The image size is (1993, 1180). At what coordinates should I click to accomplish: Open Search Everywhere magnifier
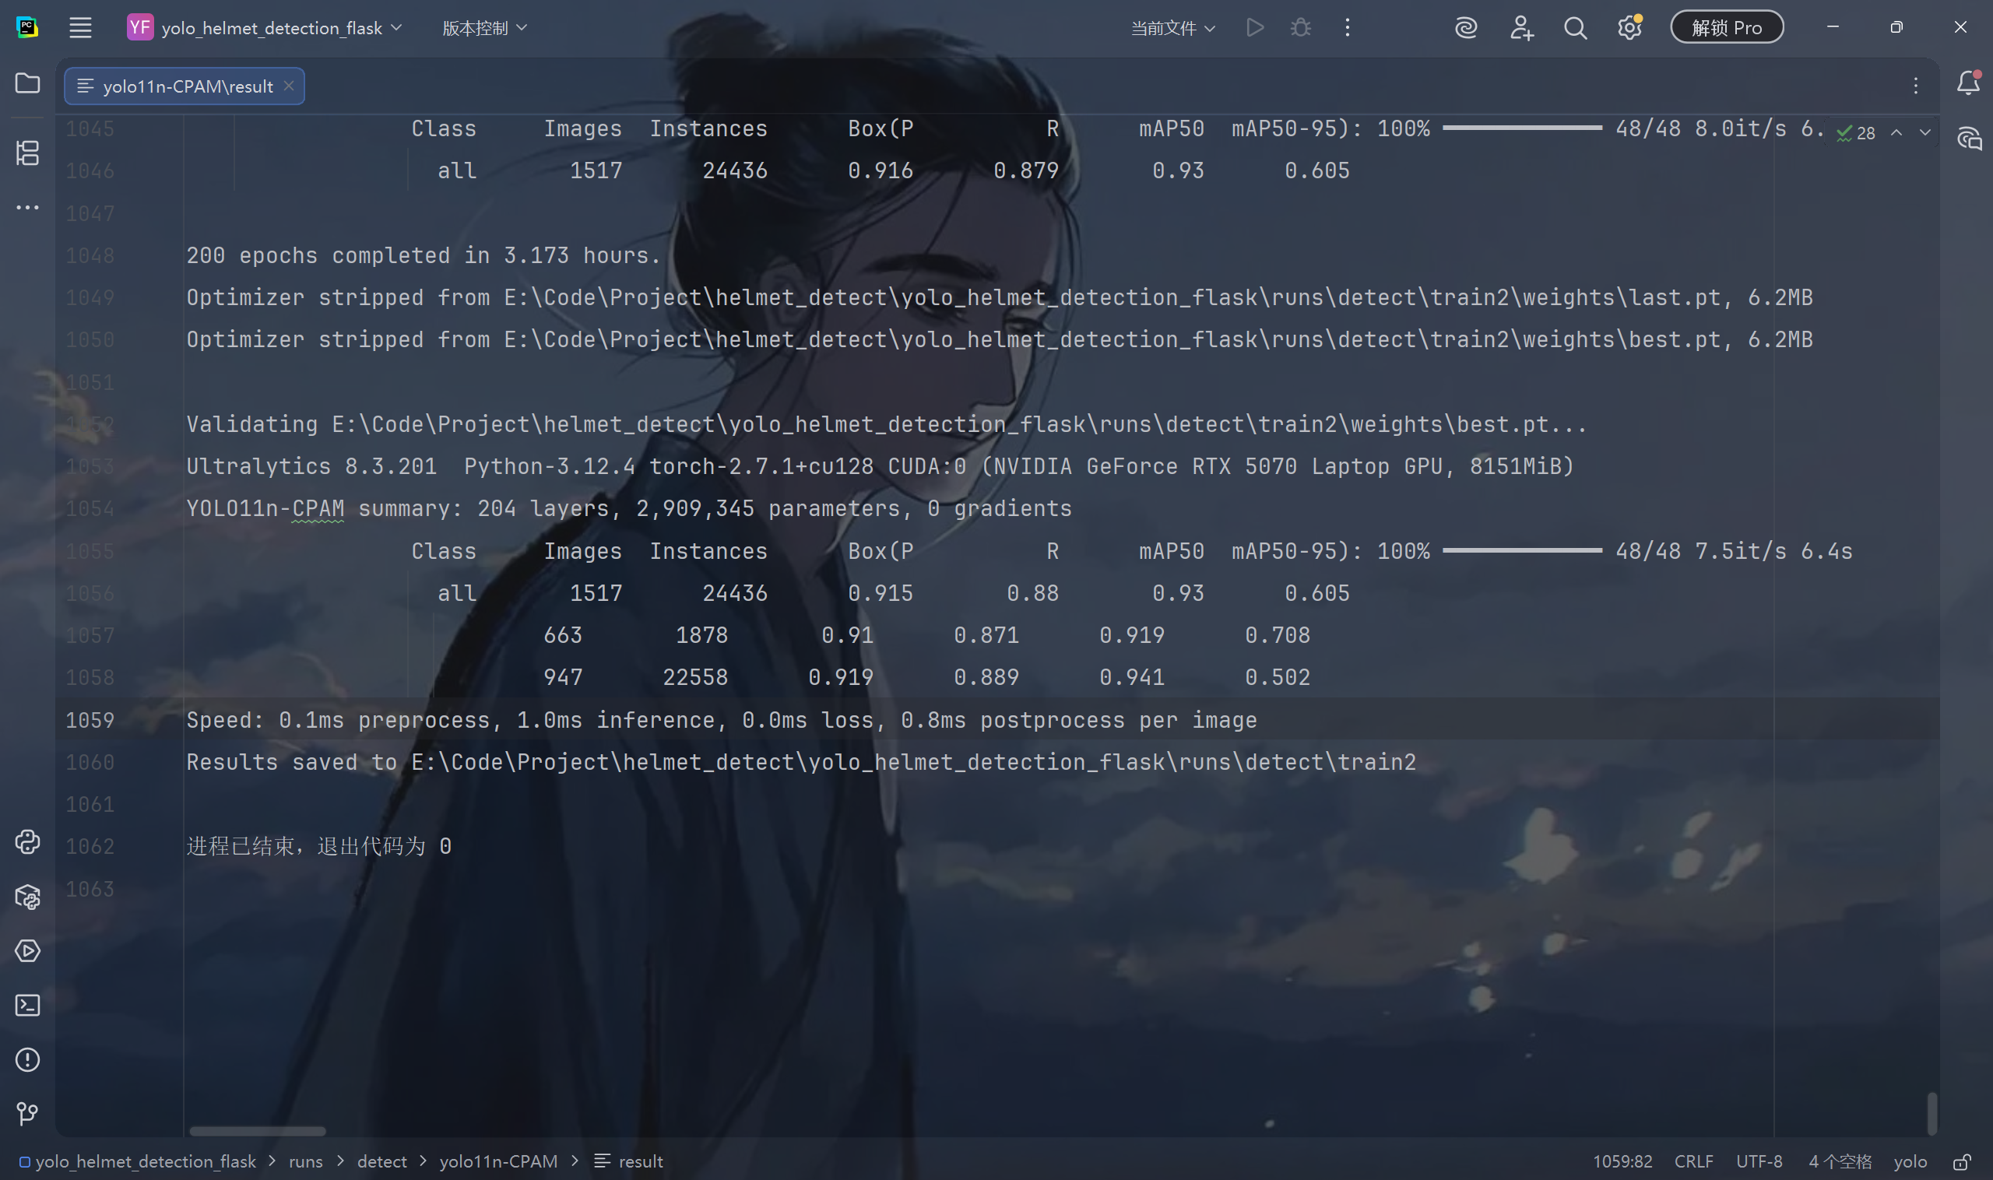(1576, 28)
